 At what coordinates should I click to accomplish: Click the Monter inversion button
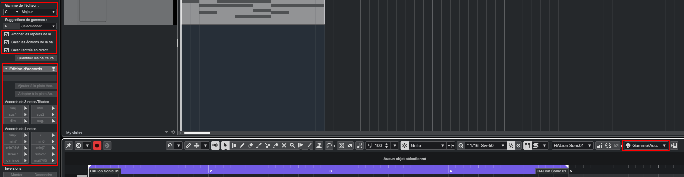pos(16,175)
